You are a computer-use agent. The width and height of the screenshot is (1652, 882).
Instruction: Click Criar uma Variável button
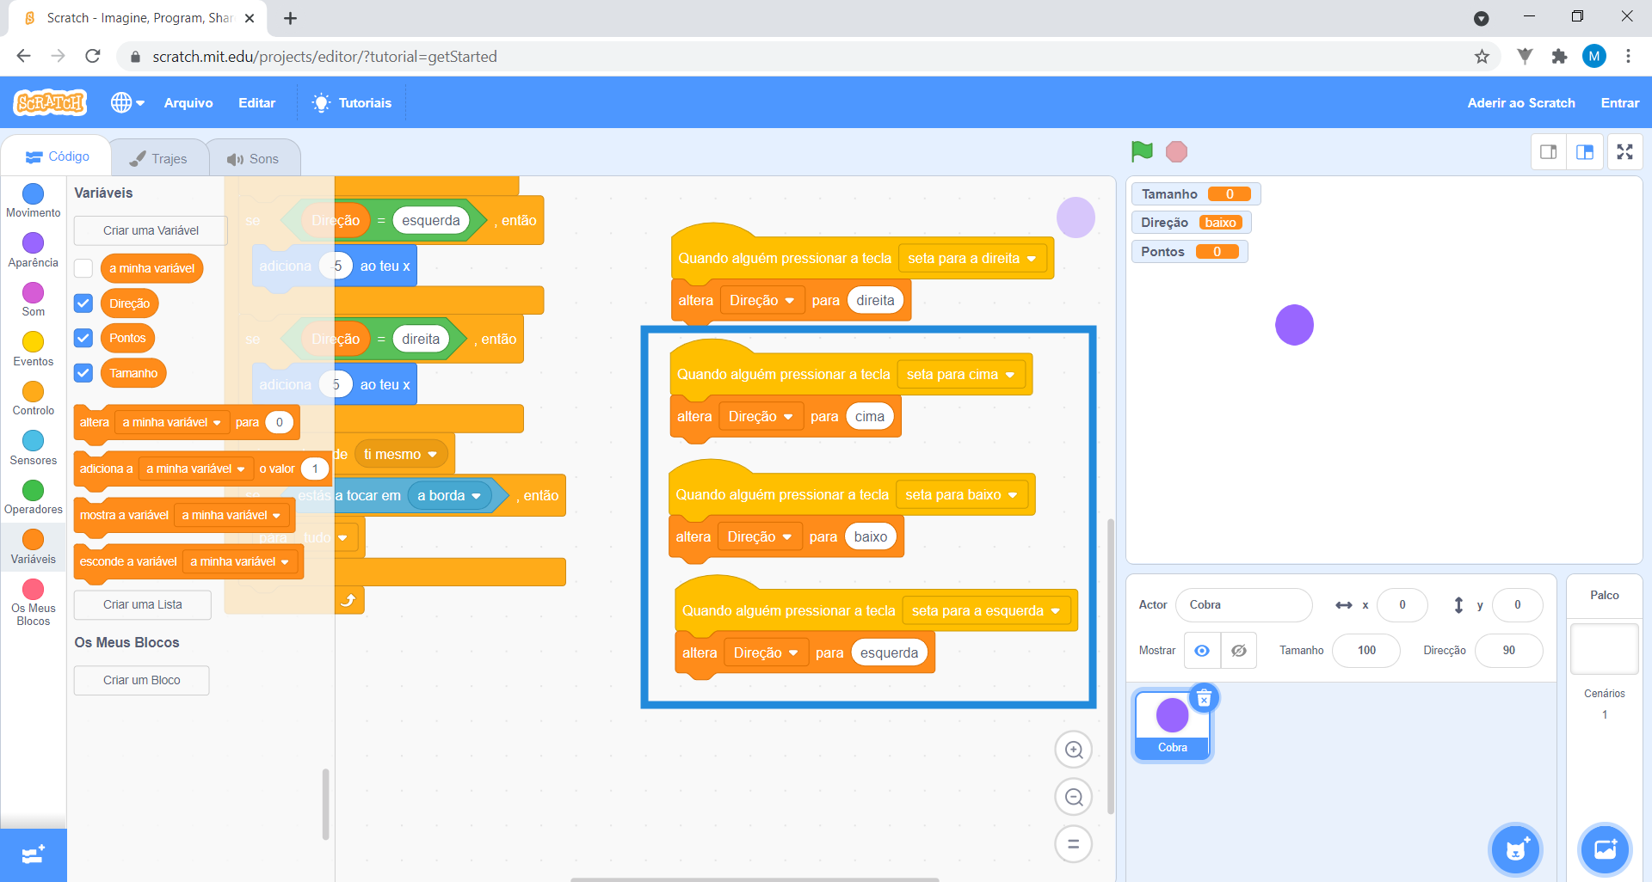151,230
